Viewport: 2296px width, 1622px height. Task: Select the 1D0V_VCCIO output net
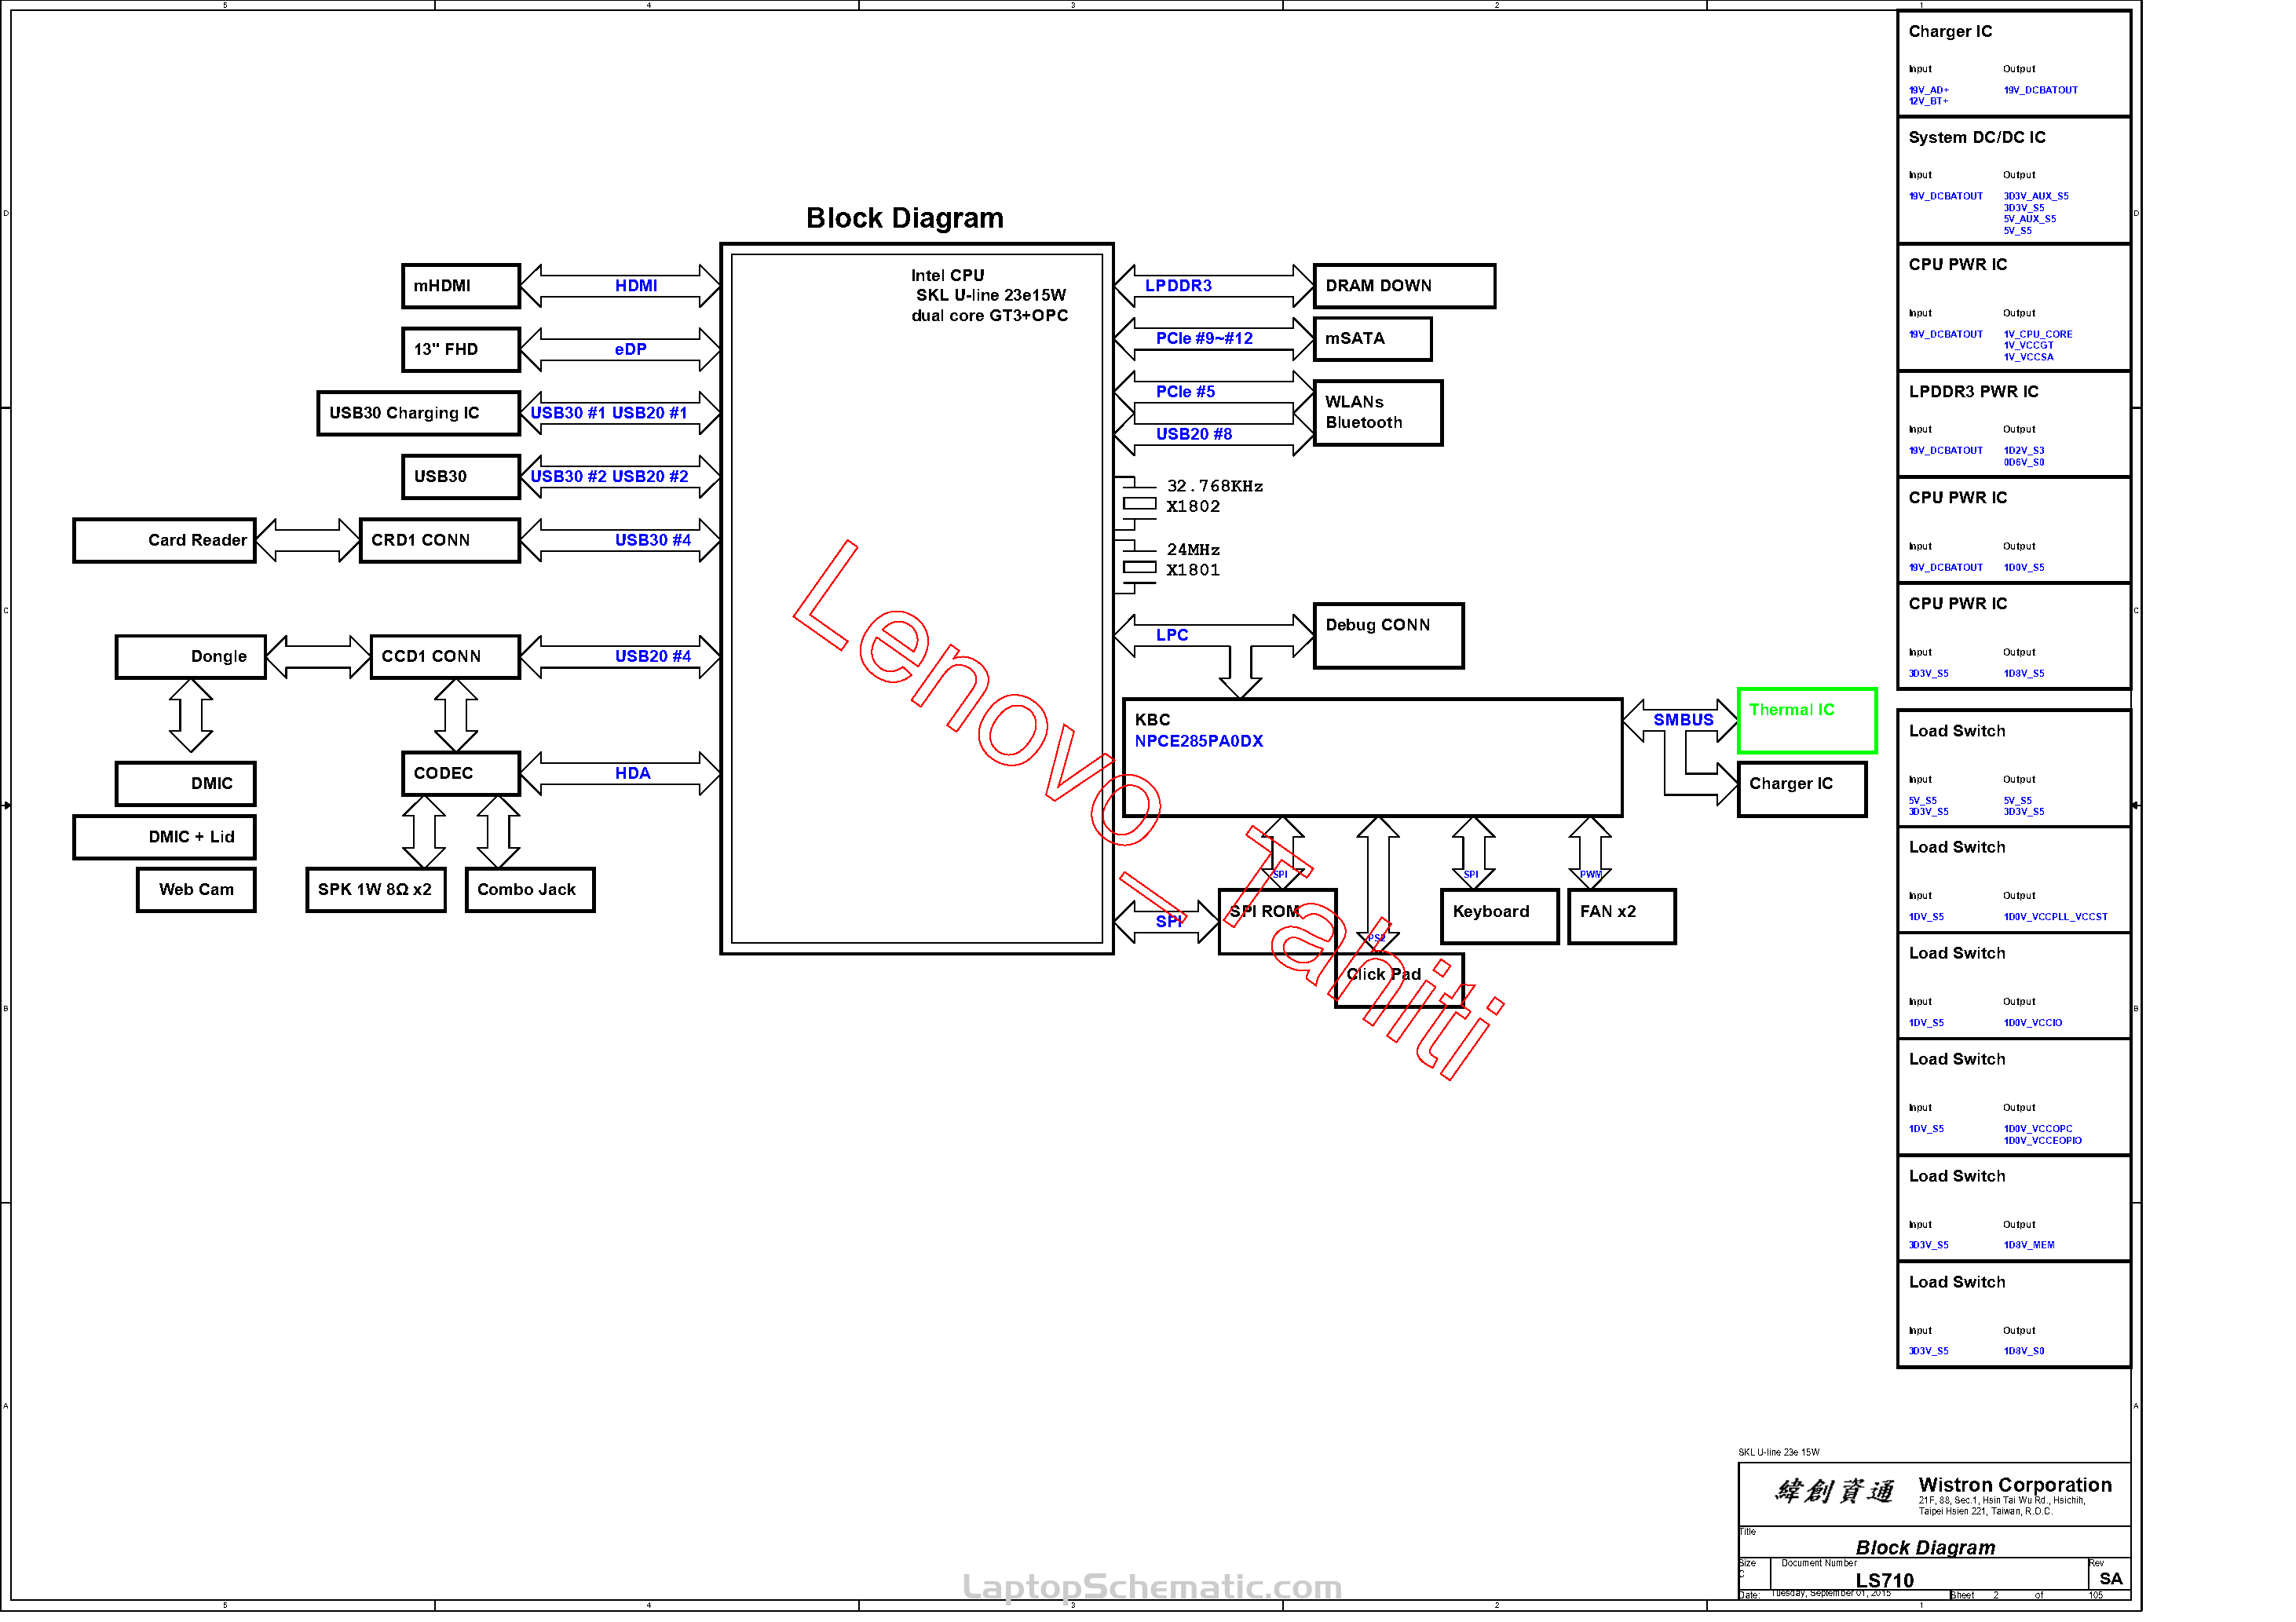(x=2032, y=1023)
